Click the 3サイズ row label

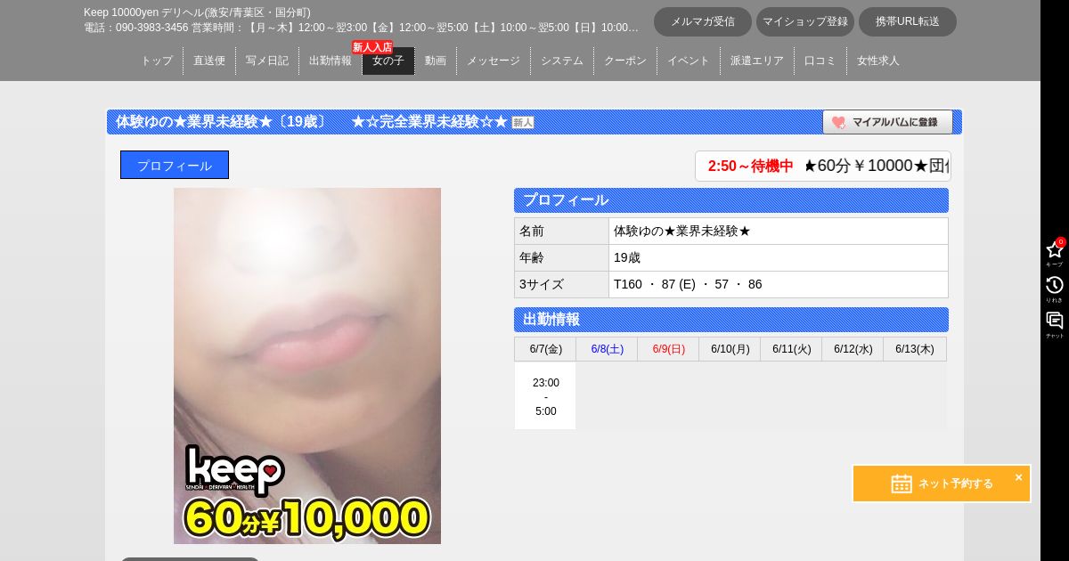coord(562,284)
